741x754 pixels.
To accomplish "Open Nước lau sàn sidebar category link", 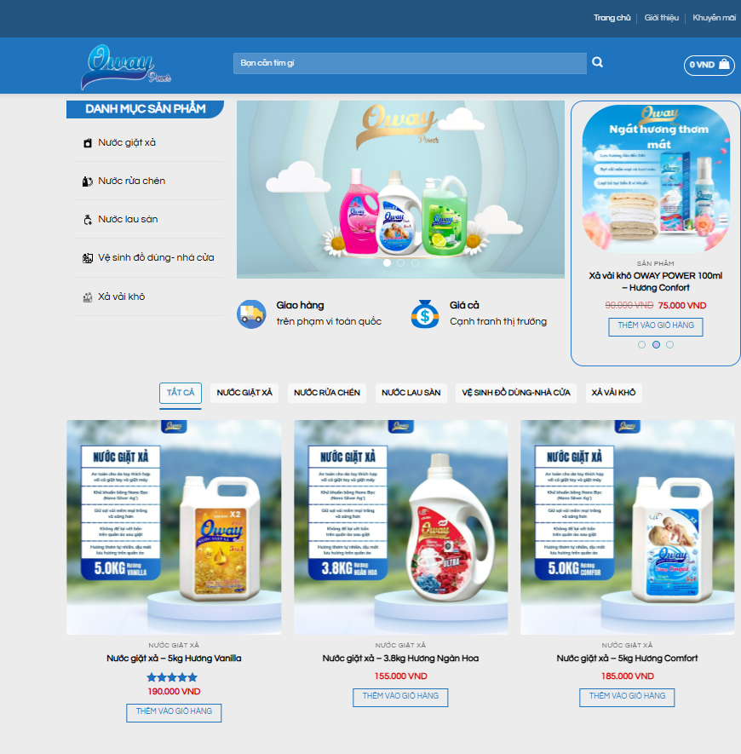I will point(128,220).
